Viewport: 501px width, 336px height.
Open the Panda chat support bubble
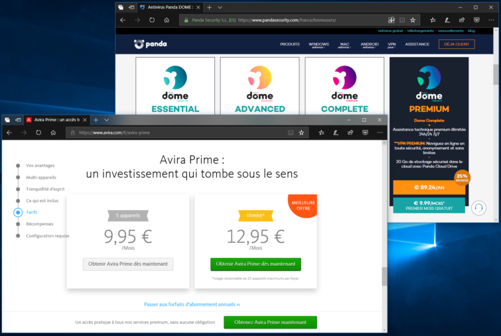pos(478,208)
